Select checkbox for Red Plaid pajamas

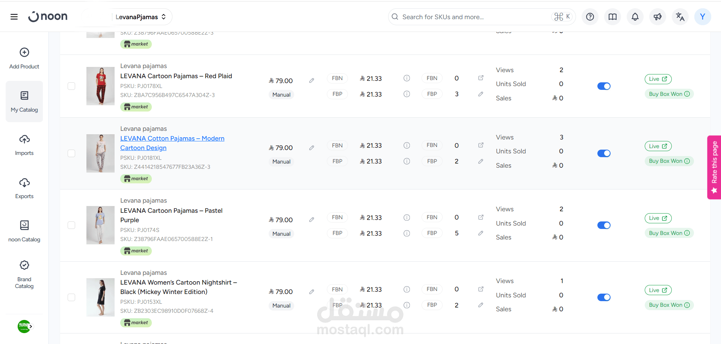(71, 86)
